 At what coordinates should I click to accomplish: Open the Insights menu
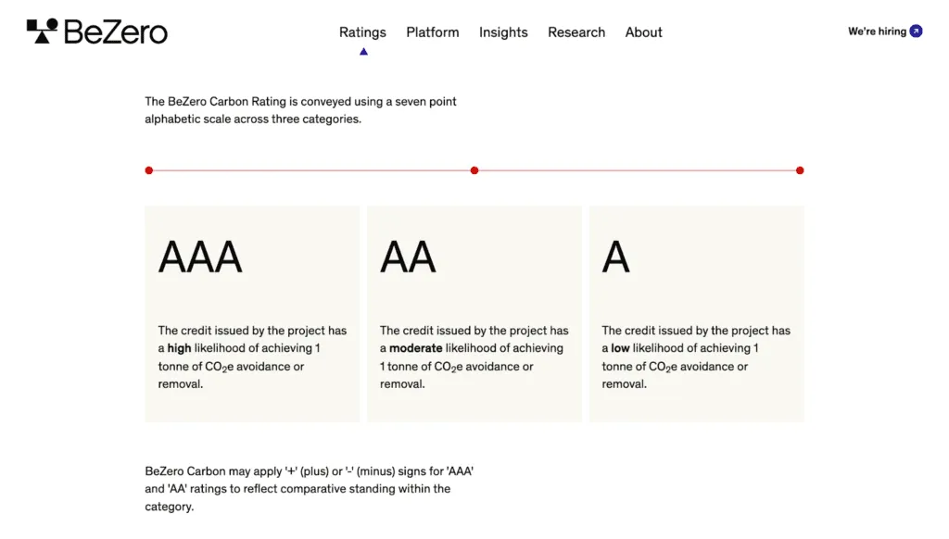coord(503,32)
